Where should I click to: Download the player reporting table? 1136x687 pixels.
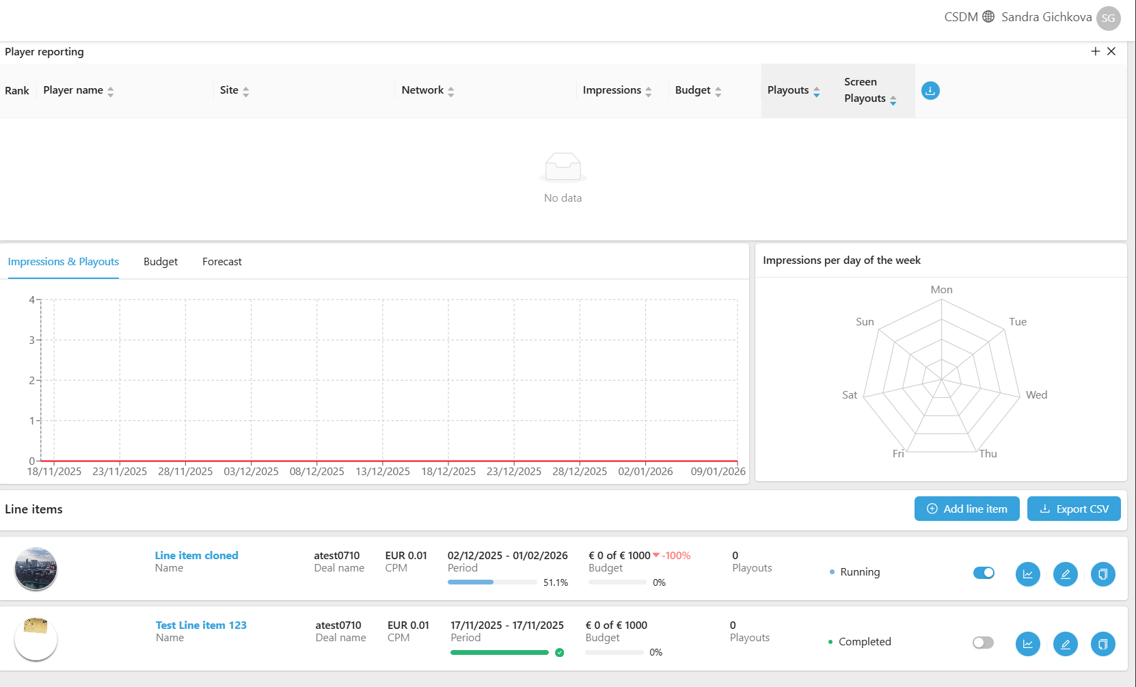(930, 91)
